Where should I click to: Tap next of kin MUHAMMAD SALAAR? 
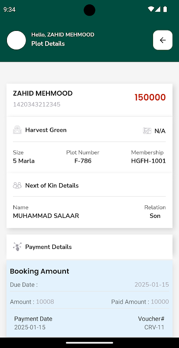pos(46,216)
